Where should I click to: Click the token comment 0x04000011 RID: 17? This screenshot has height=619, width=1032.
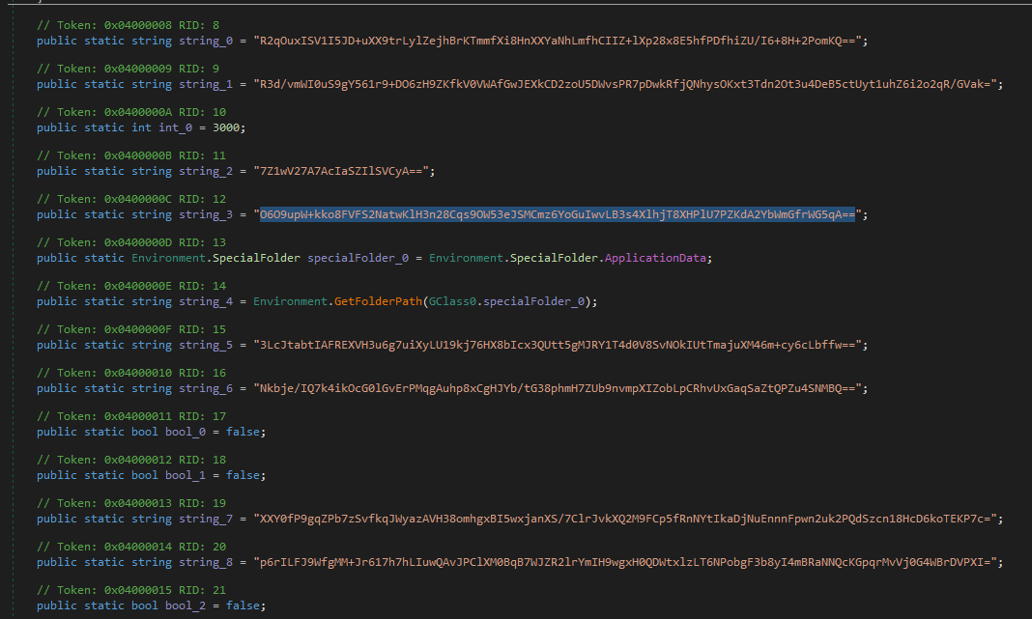tap(131, 416)
